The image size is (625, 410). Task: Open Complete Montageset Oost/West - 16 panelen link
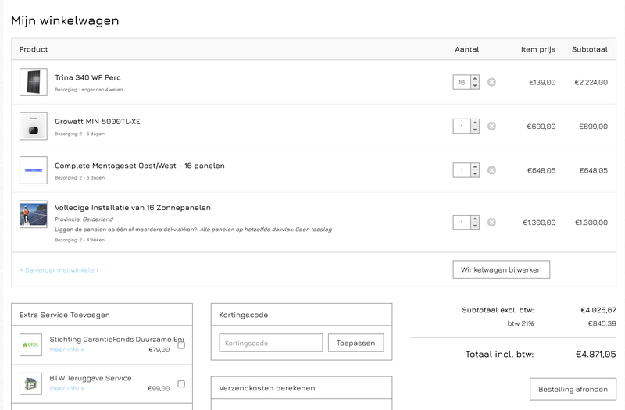pos(140,166)
